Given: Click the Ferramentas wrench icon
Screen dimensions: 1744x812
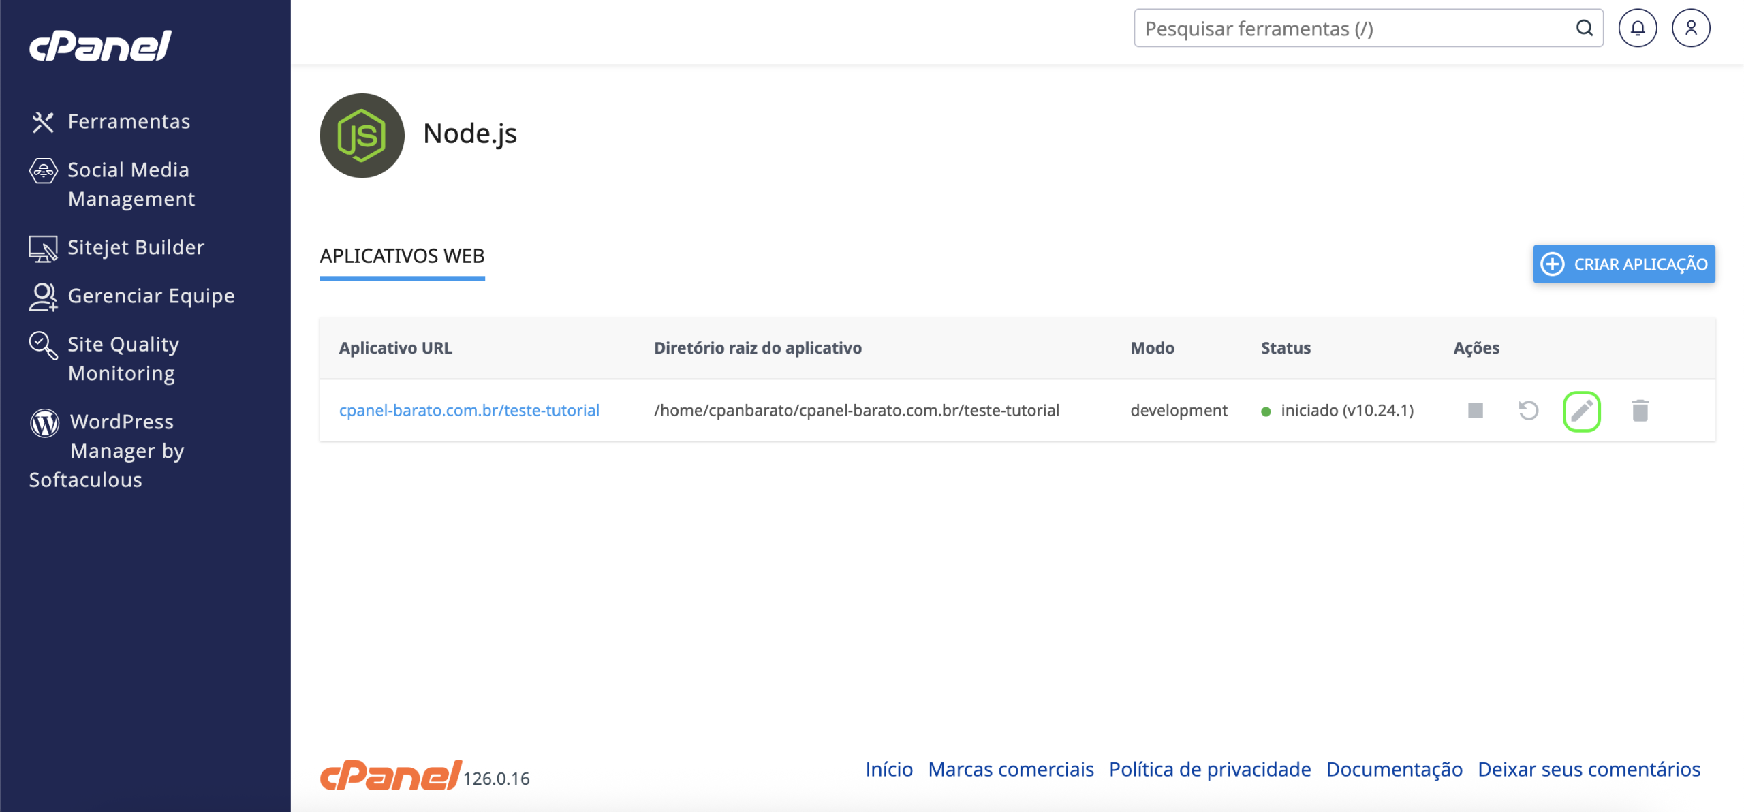Looking at the screenshot, I should tap(43, 122).
